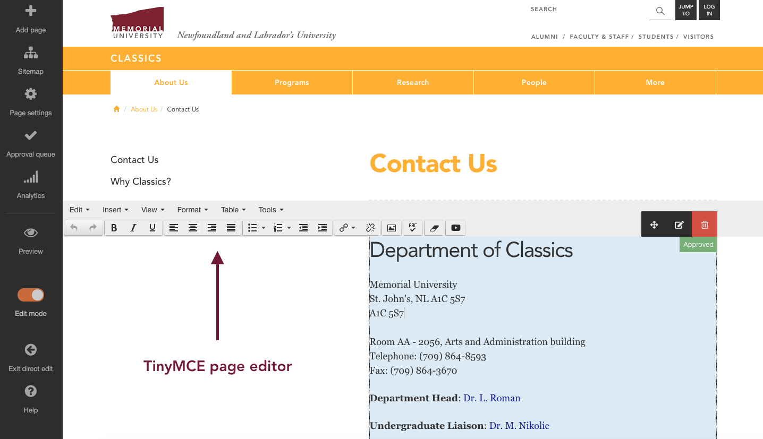The image size is (763, 439).
Task: Disable the Edit mode switch
Action: (x=30, y=295)
